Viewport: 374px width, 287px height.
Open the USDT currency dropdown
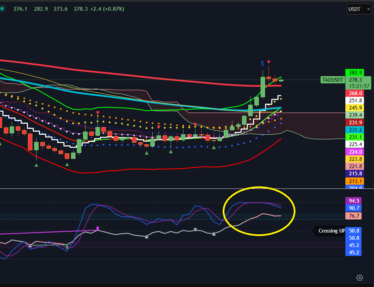359,9
